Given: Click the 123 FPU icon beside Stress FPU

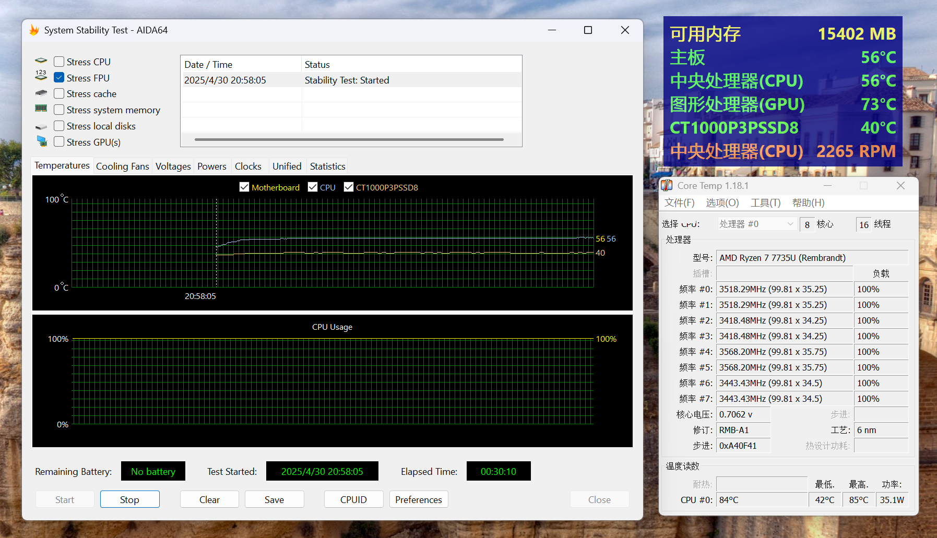Looking at the screenshot, I should [x=41, y=76].
